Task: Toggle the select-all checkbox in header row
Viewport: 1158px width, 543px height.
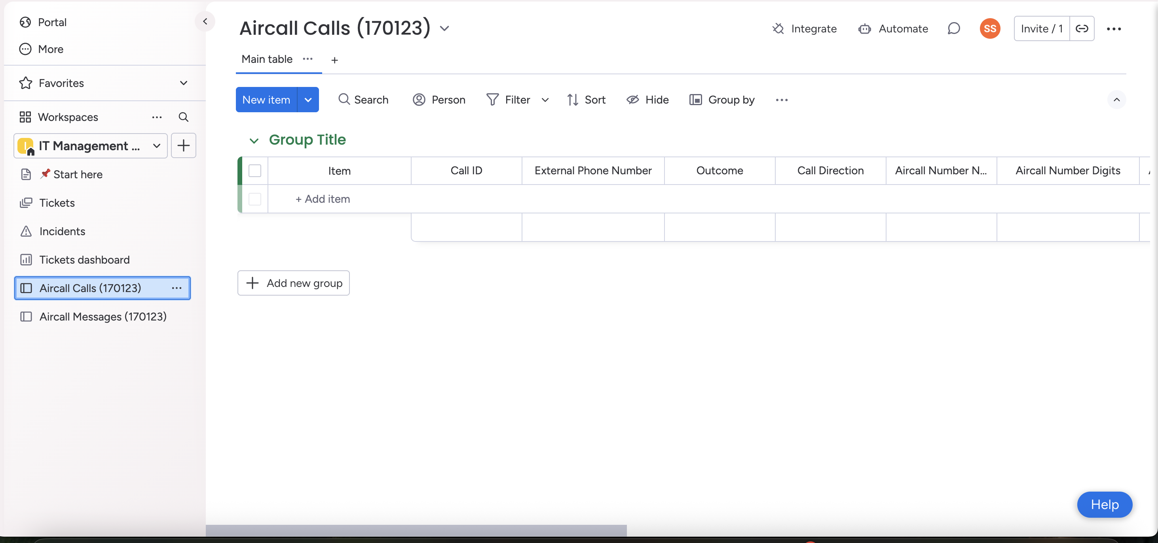Action: 255,171
